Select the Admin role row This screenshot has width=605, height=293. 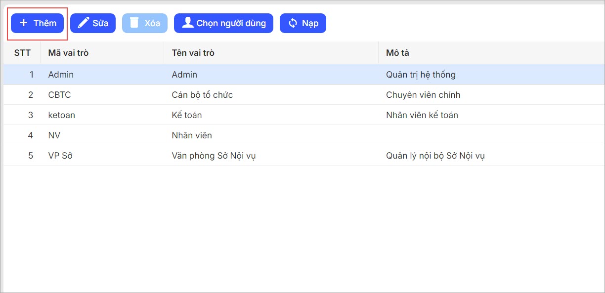[x=61, y=75]
